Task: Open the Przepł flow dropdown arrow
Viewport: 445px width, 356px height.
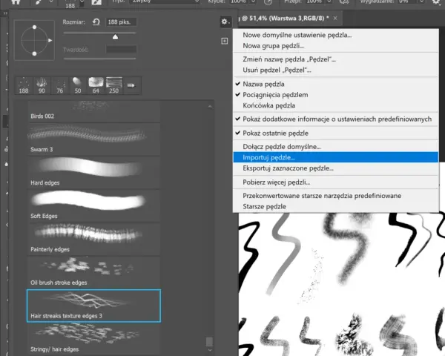Action: (329, 1)
